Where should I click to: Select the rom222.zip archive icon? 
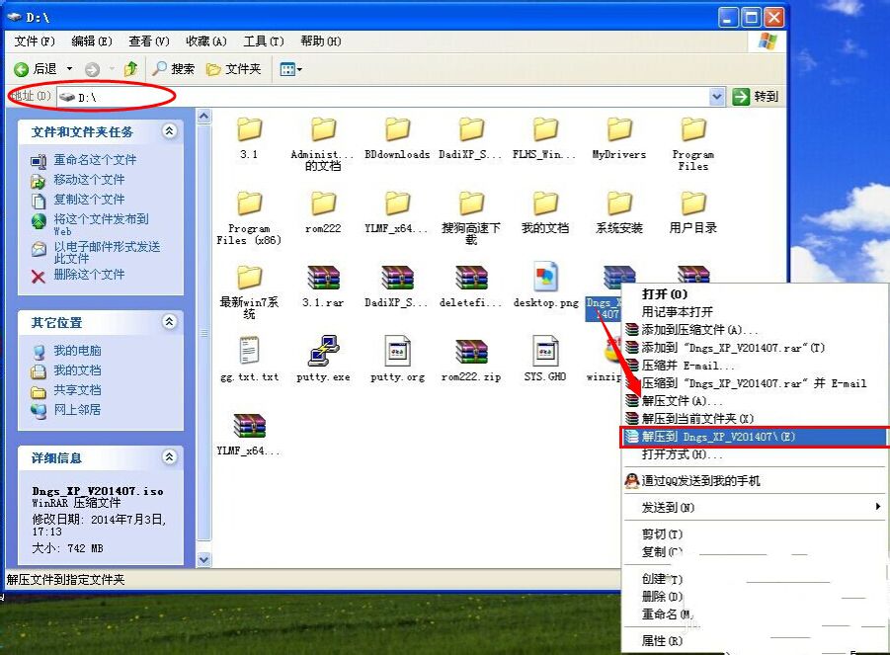[471, 352]
